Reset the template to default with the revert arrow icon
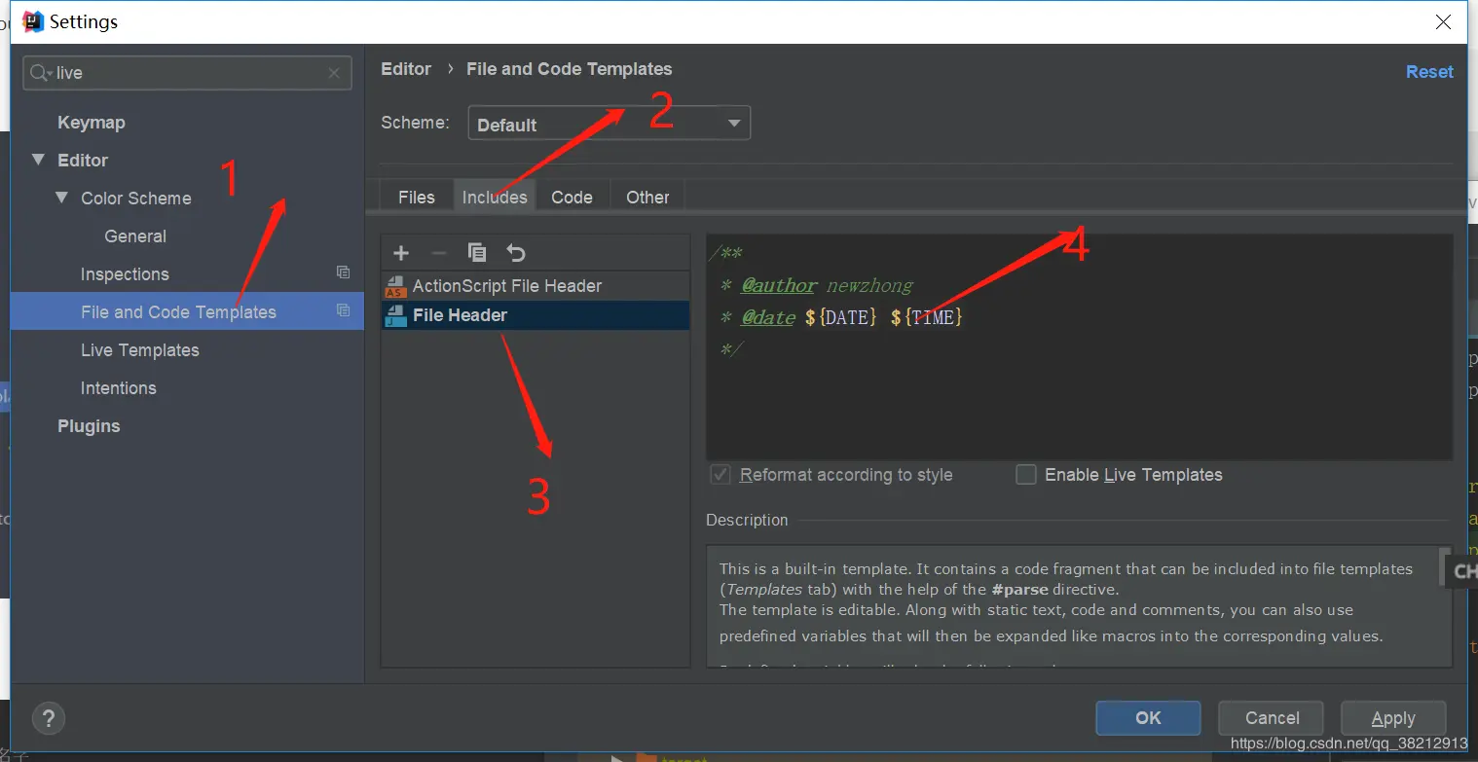 coord(516,253)
